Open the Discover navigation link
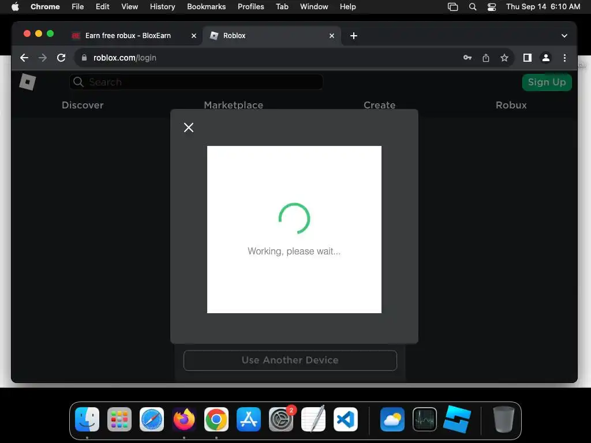This screenshot has width=591, height=443. pyautogui.click(x=83, y=105)
